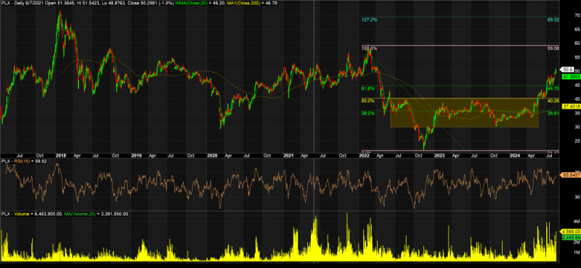Click the yellow 37.4018 MA price tag
Image resolution: width=581 pixels, height=268 pixels.
[571, 106]
